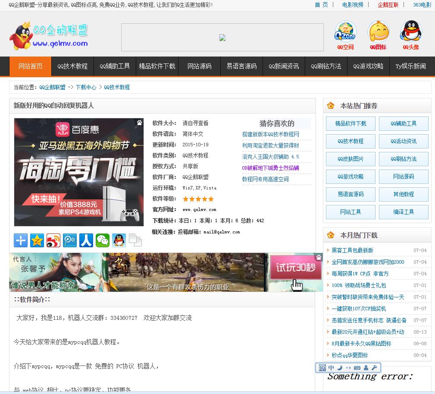
Task: Click the copy-link pages icon
Action: click(x=135, y=240)
